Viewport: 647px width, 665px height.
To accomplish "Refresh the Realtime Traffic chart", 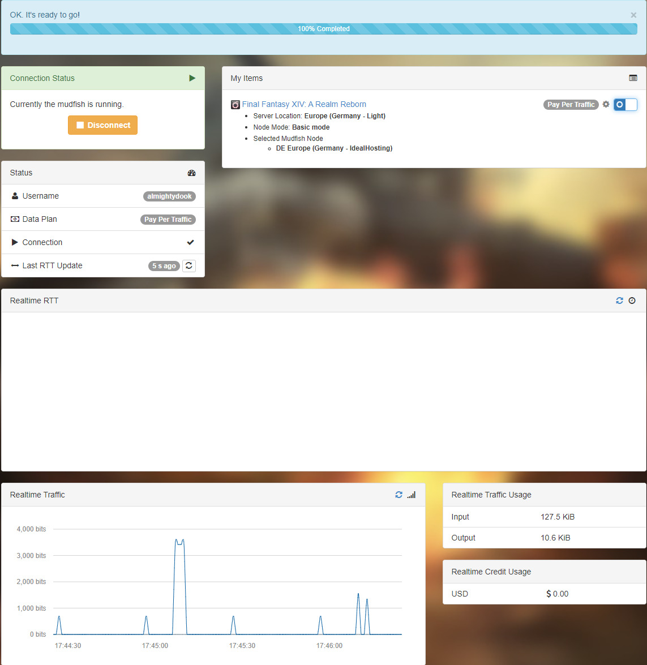I will tap(399, 495).
